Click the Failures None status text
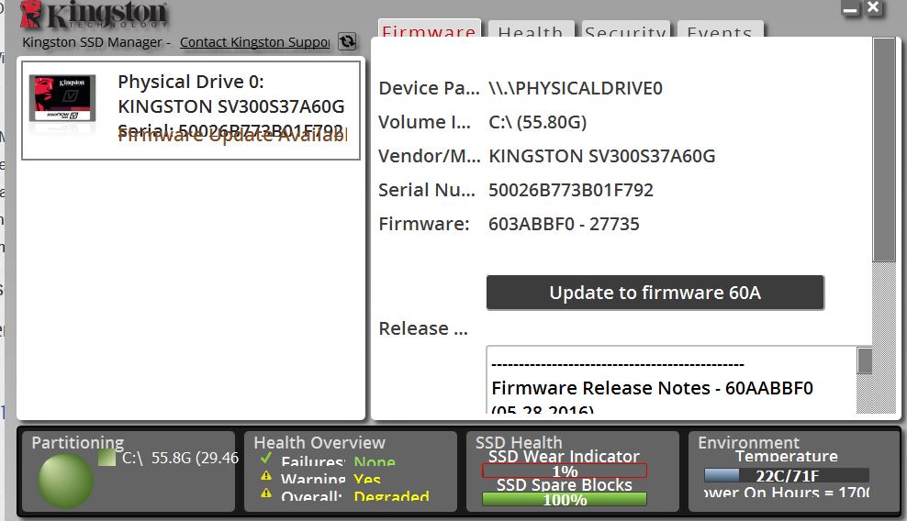Image resolution: width=907 pixels, height=521 pixels. point(375,461)
